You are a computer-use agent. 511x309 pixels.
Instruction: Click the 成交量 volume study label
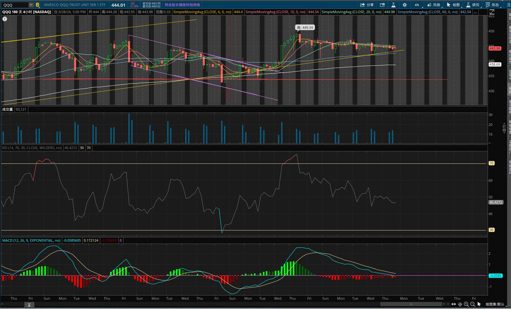click(x=7, y=109)
